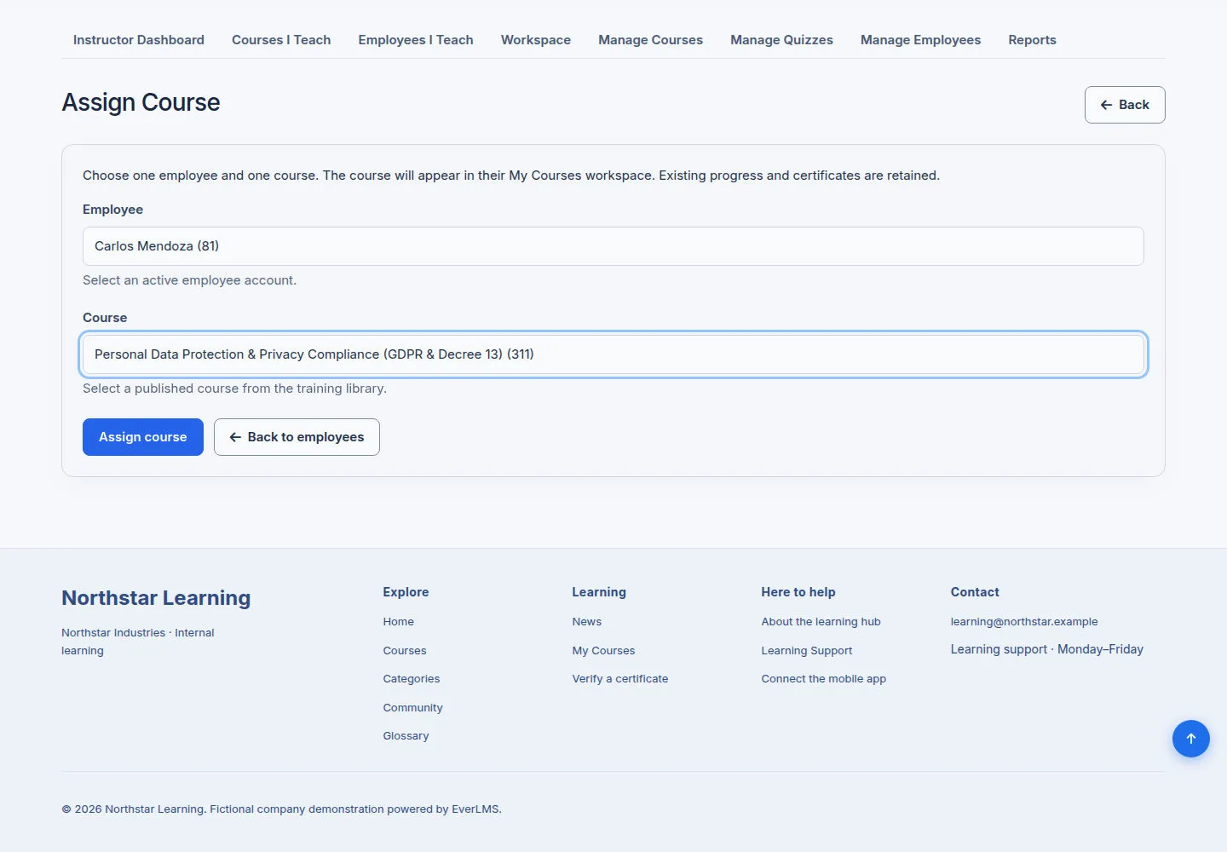This screenshot has height=852, width=1227.
Task: Open the News footer link
Action: click(x=587, y=622)
